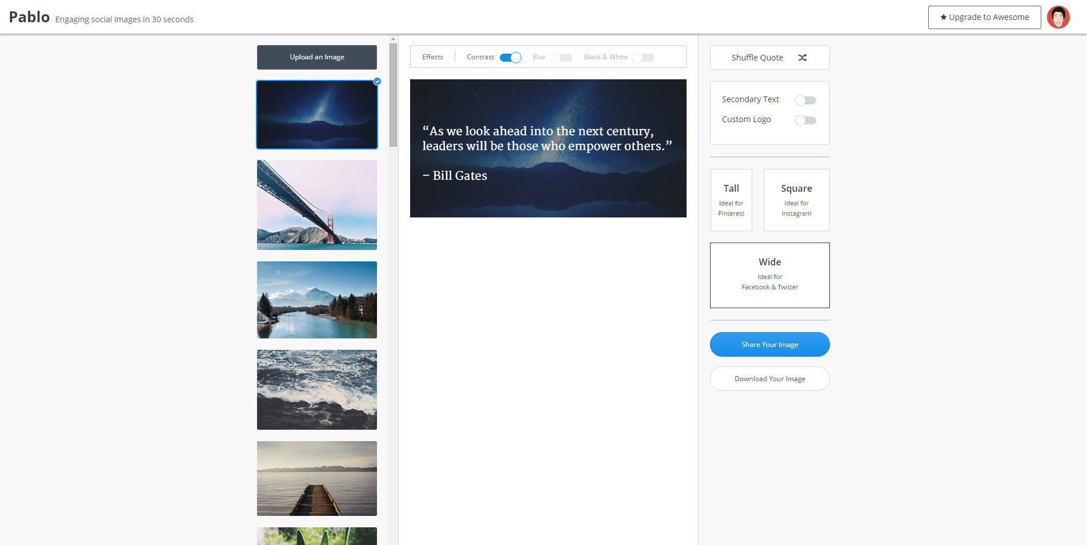
Task: Enable the Blur effect toggle
Action: click(x=561, y=58)
